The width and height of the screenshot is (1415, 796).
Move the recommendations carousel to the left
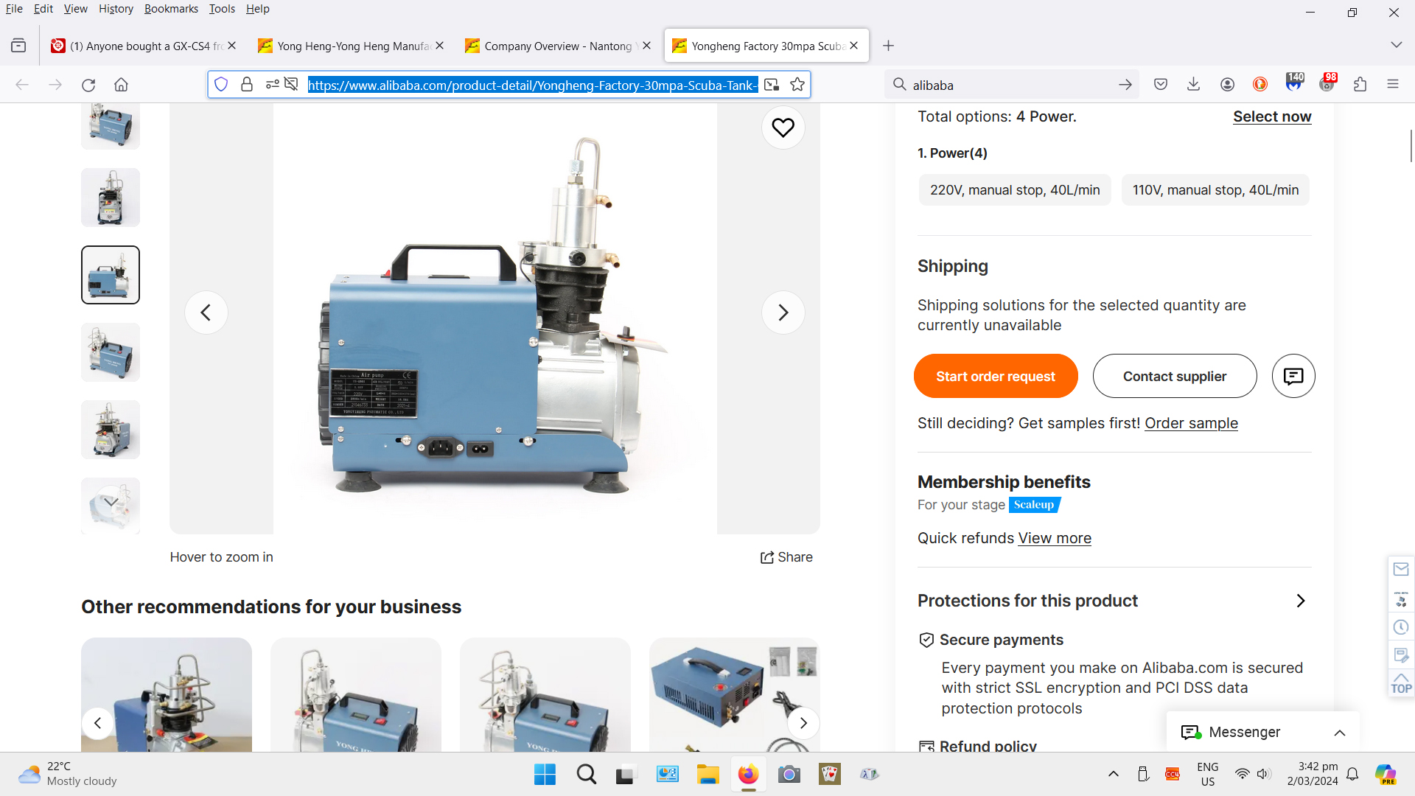tap(97, 723)
